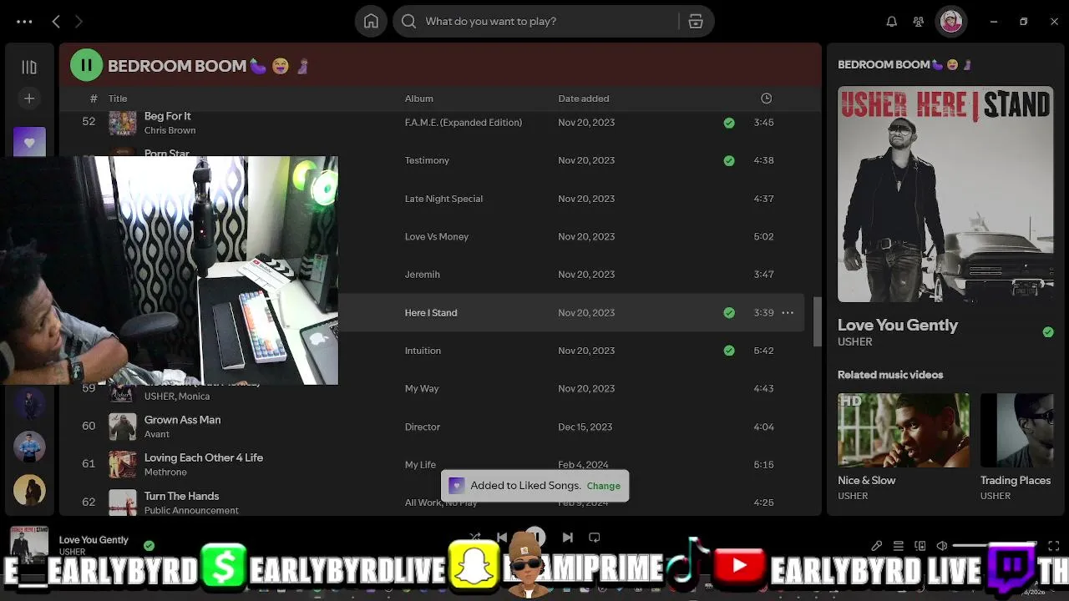Image resolution: width=1069 pixels, height=601 pixels.
Task: Toggle the liked checkmark on the Beg For It row
Action: (729, 123)
